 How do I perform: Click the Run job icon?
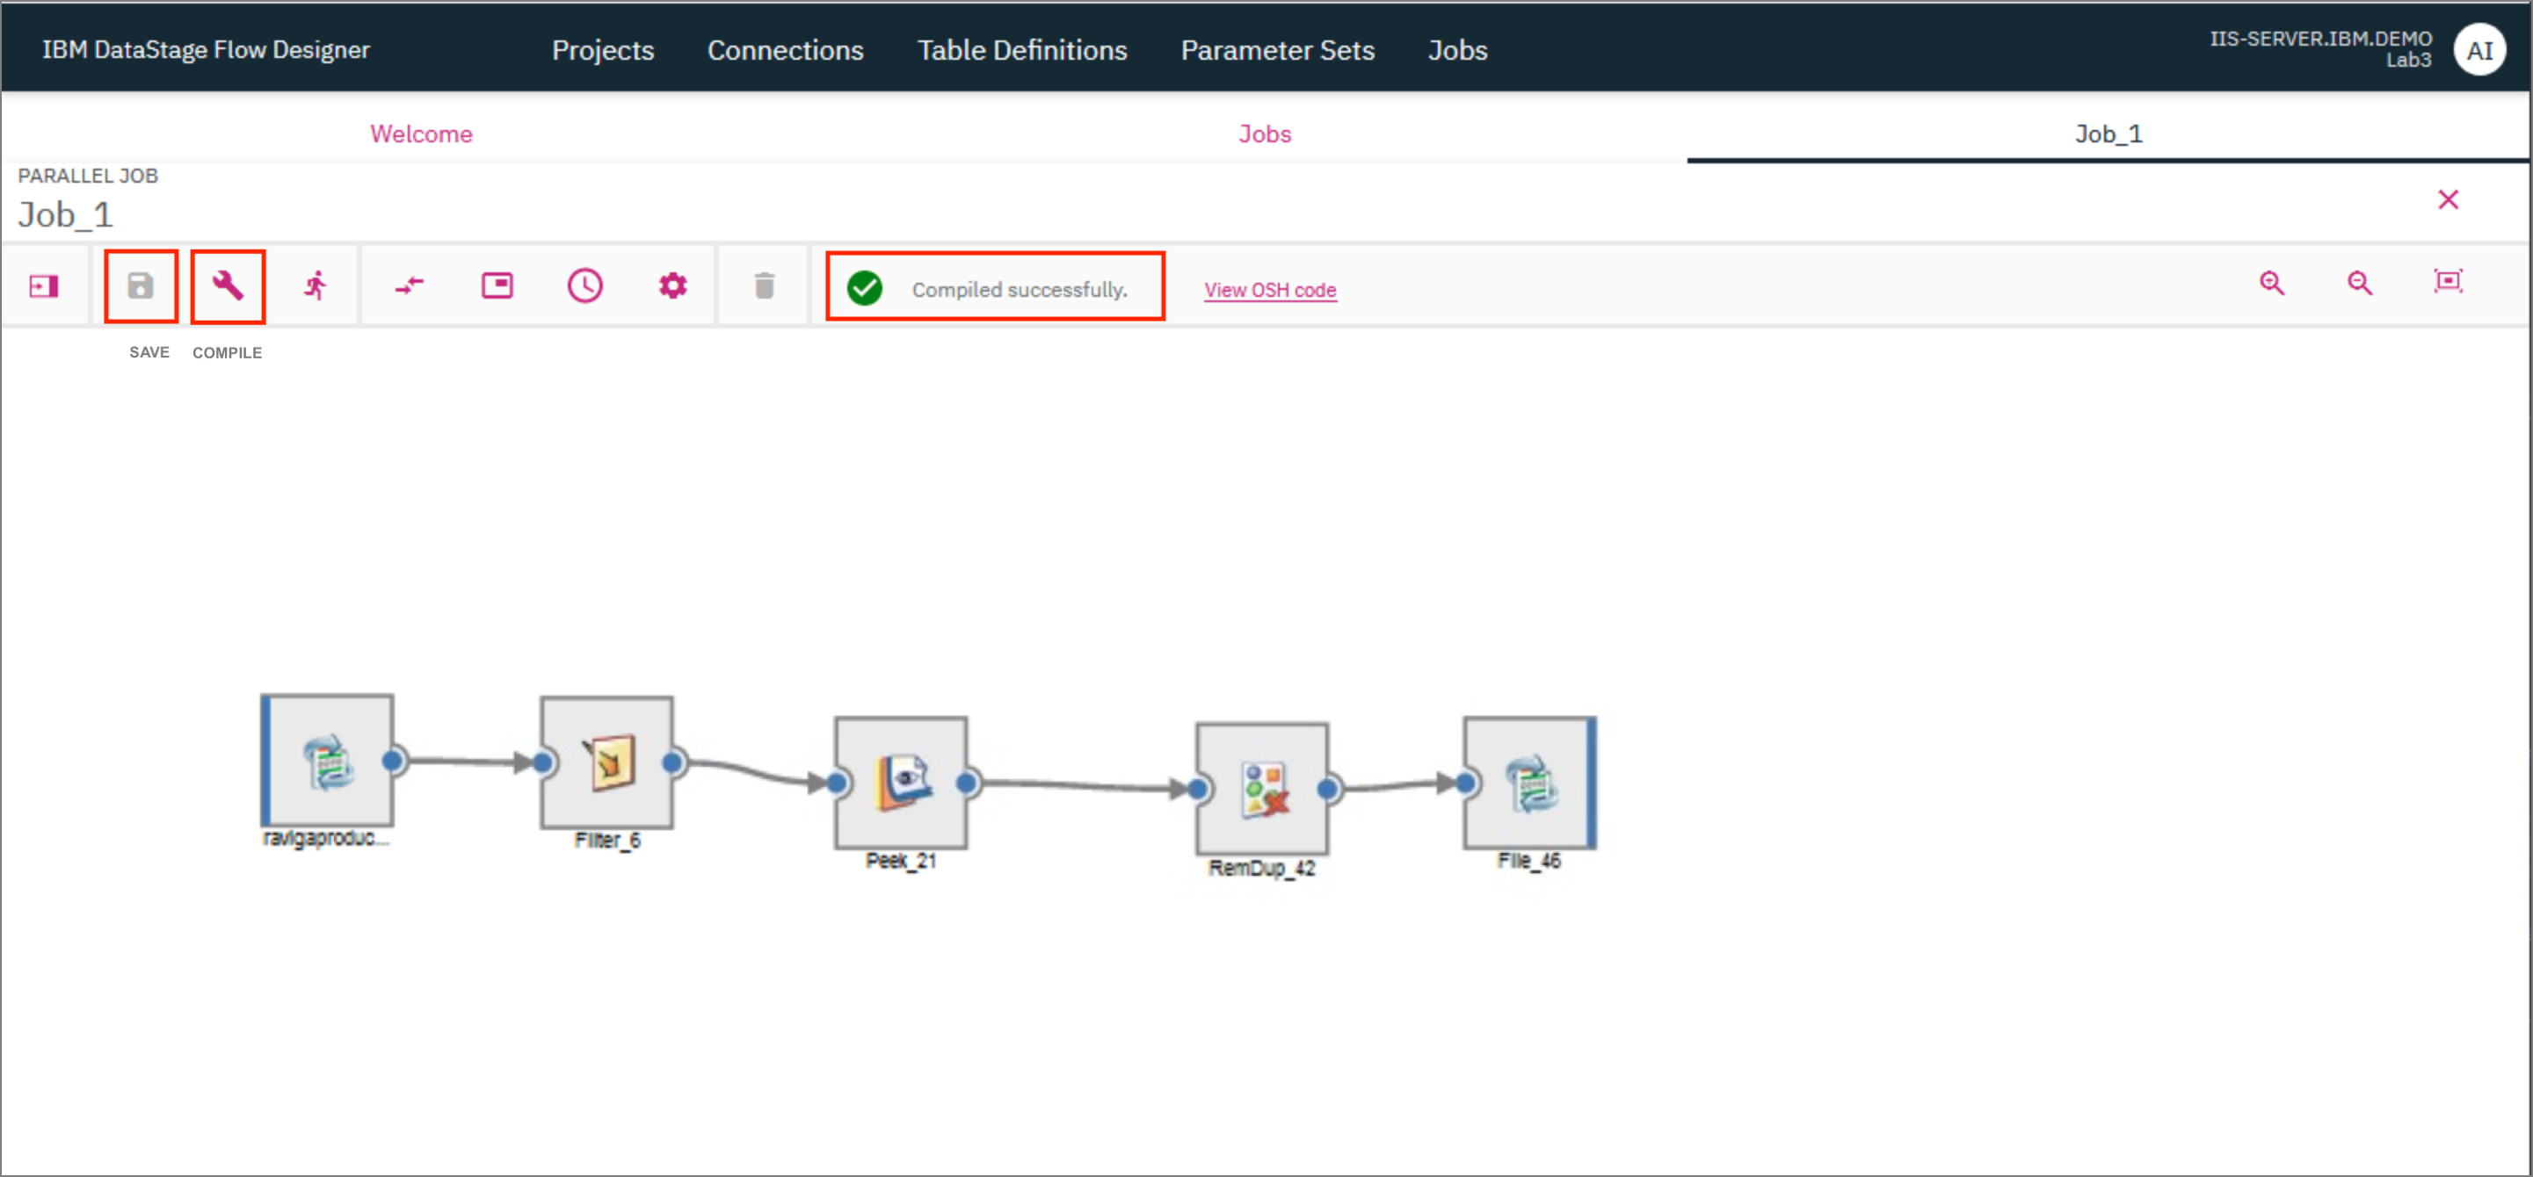pyautogui.click(x=315, y=287)
